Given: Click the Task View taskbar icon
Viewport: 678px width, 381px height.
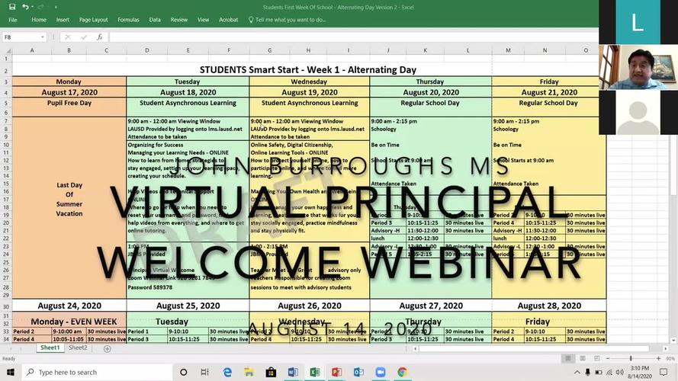Looking at the screenshot, I should (x=205, y=373).
